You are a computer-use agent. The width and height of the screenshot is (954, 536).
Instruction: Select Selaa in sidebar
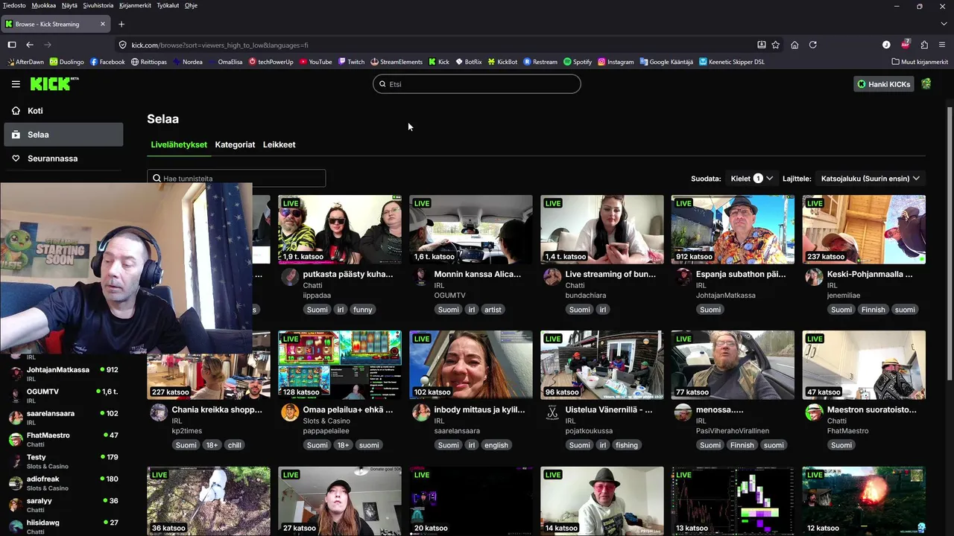63,135
